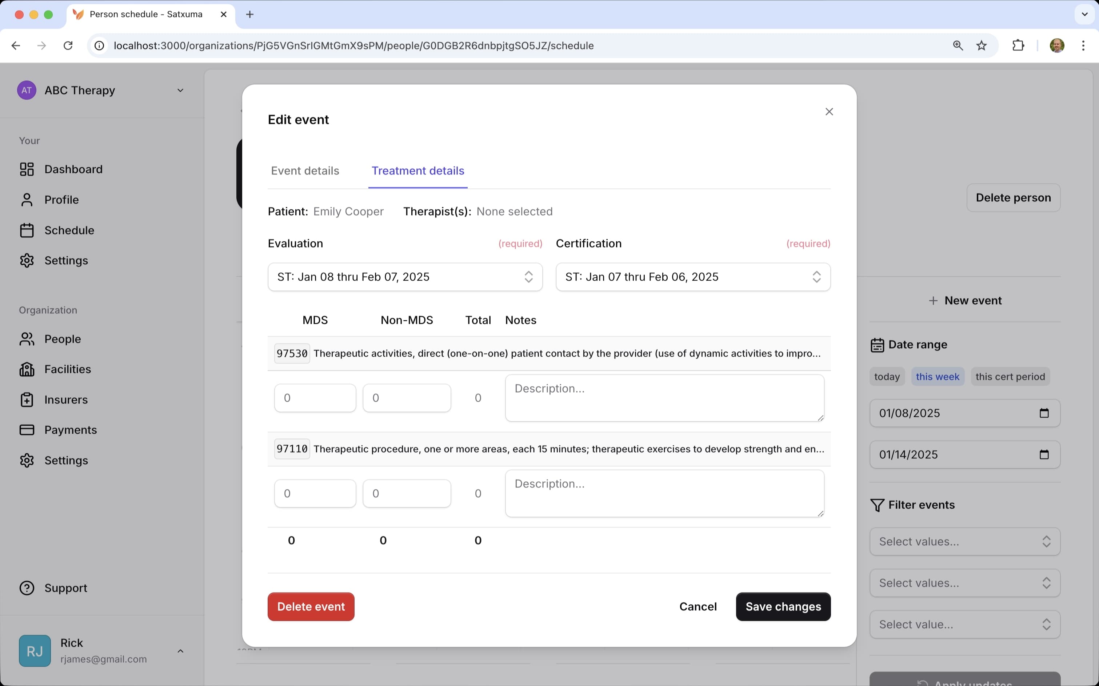
Task: Click the None selected therapist text
Action: 514,212
